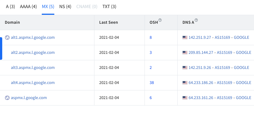The height and width of the screenshot is (113, 254).
Task: Click globe icon next to aspmx.l.google.com
Action: (x=7, y=98)
